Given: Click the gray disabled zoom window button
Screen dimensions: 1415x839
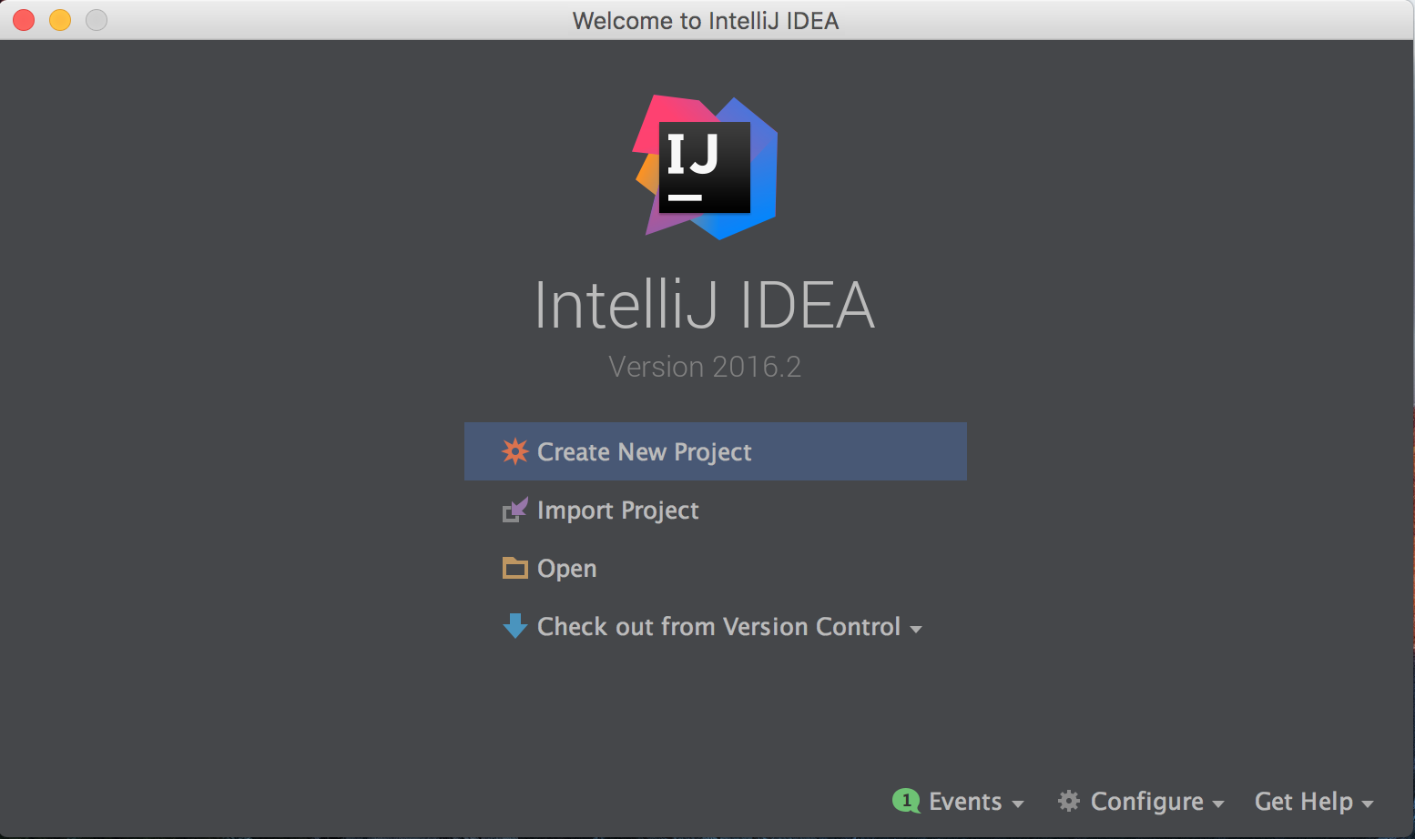Looking at the screenshot, I should (x=97, y=20).
